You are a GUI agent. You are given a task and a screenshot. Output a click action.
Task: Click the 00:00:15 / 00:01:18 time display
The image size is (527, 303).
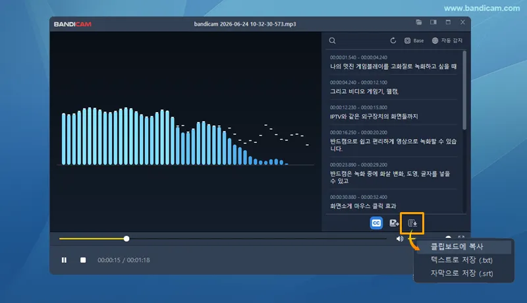click(x=124, y=260)
